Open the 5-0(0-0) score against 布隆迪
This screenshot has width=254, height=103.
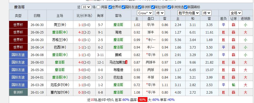pyautogui.click(x=84, y=70)
